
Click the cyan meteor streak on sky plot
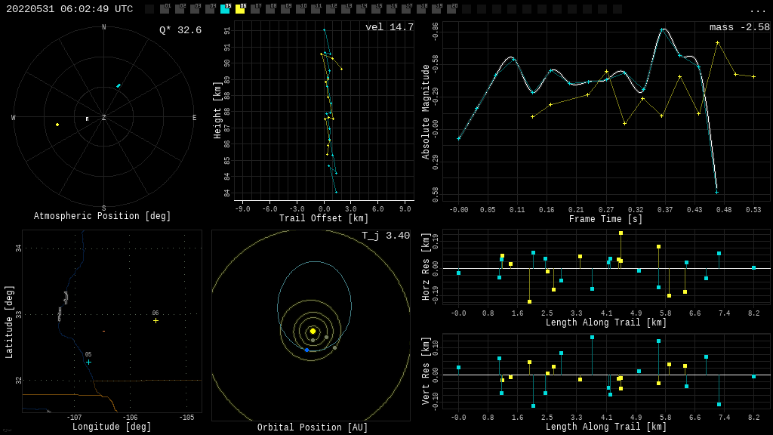[119, 85]
